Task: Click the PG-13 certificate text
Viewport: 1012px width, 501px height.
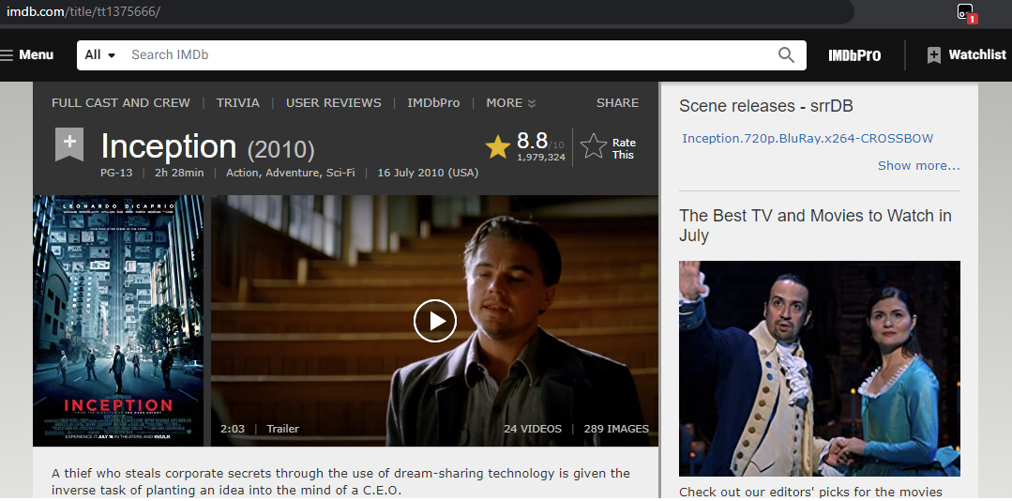Action: [x=116, y=173]
